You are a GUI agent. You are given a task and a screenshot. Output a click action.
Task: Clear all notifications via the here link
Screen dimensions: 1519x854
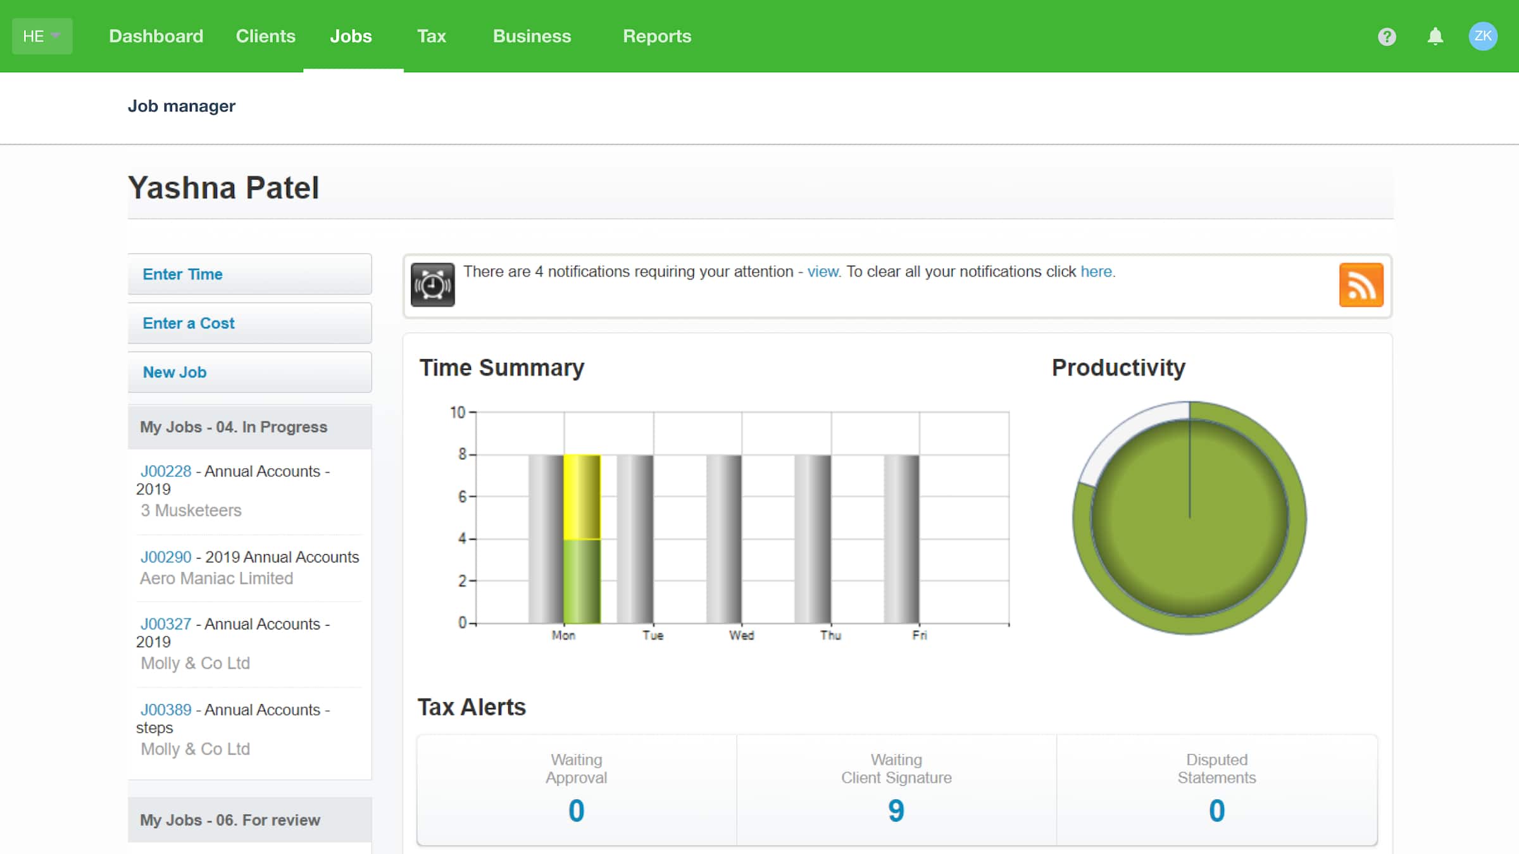pos(1096,271)
